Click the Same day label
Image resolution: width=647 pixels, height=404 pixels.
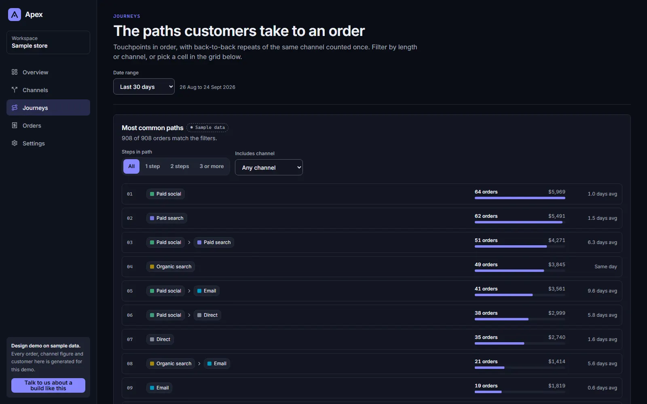[606, 267]
